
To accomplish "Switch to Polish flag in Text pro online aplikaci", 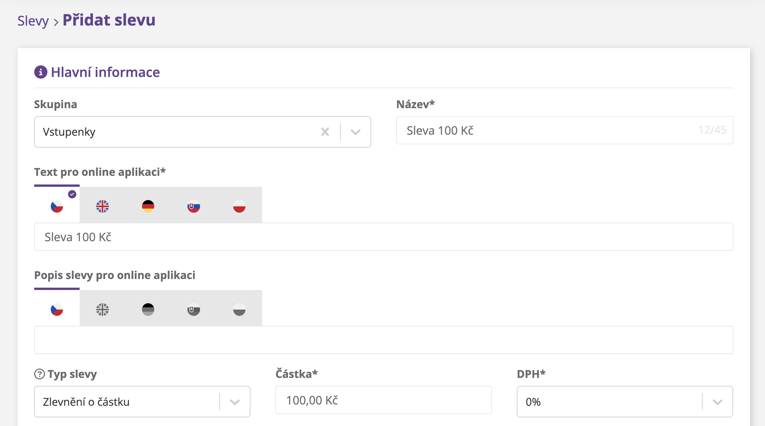I will point(239,206).
